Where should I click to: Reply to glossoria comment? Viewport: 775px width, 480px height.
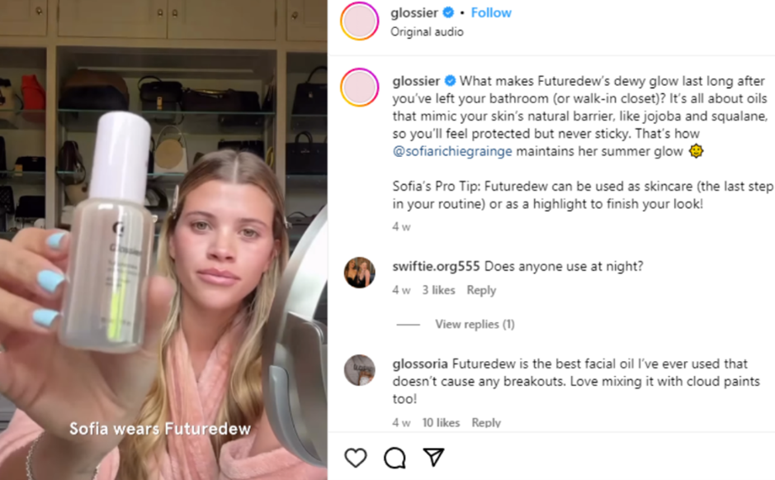click(486, 422)
